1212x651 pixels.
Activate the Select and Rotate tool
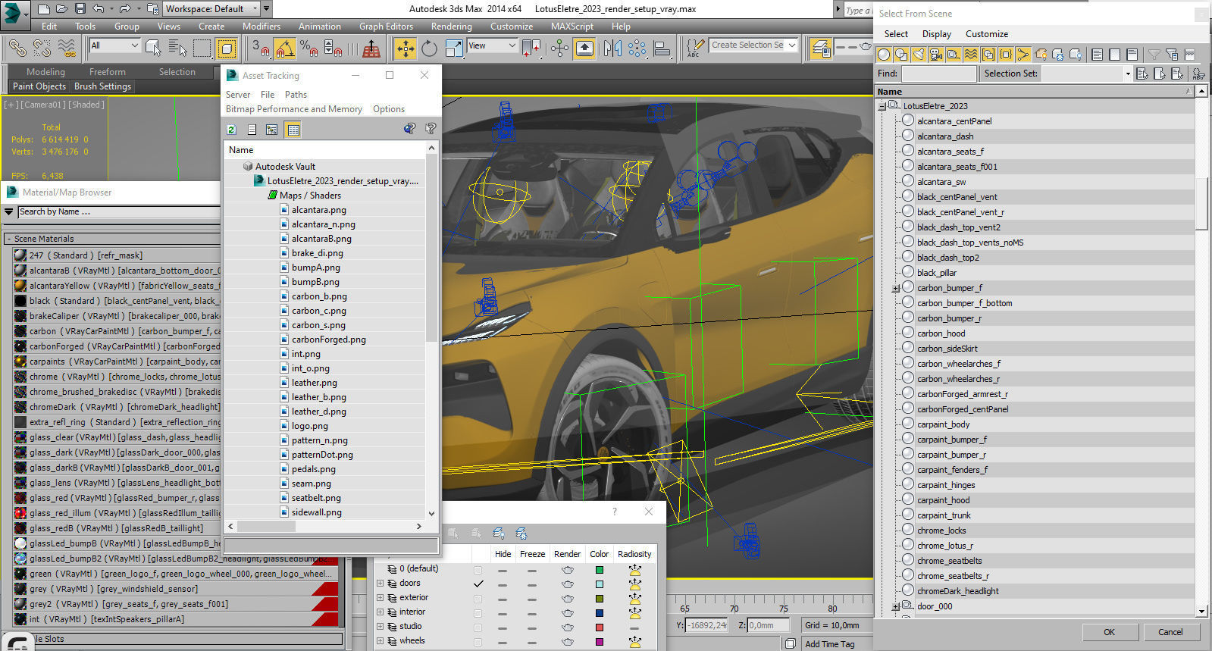pyautogui.click(x=430, y=49)
